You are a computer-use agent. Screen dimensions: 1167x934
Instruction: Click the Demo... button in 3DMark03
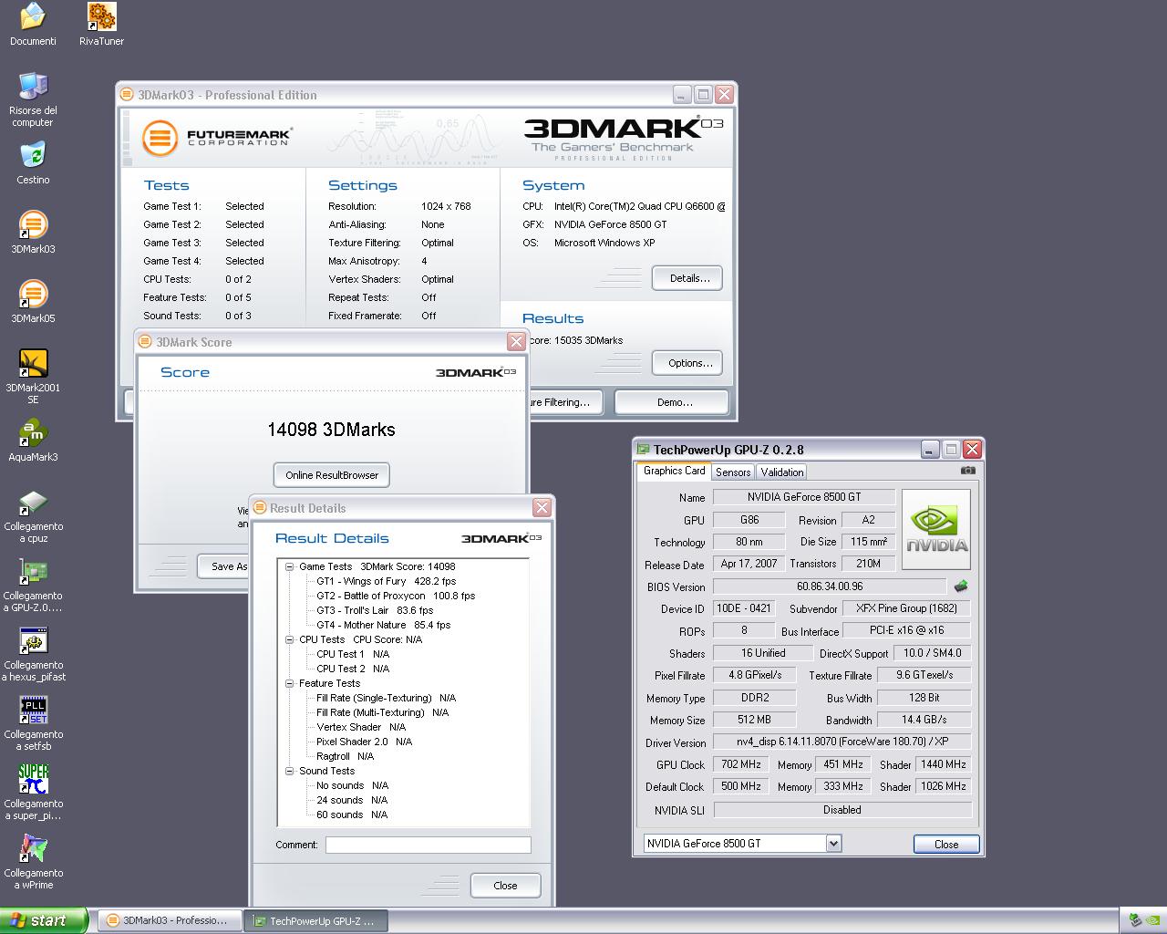(672, 402)
